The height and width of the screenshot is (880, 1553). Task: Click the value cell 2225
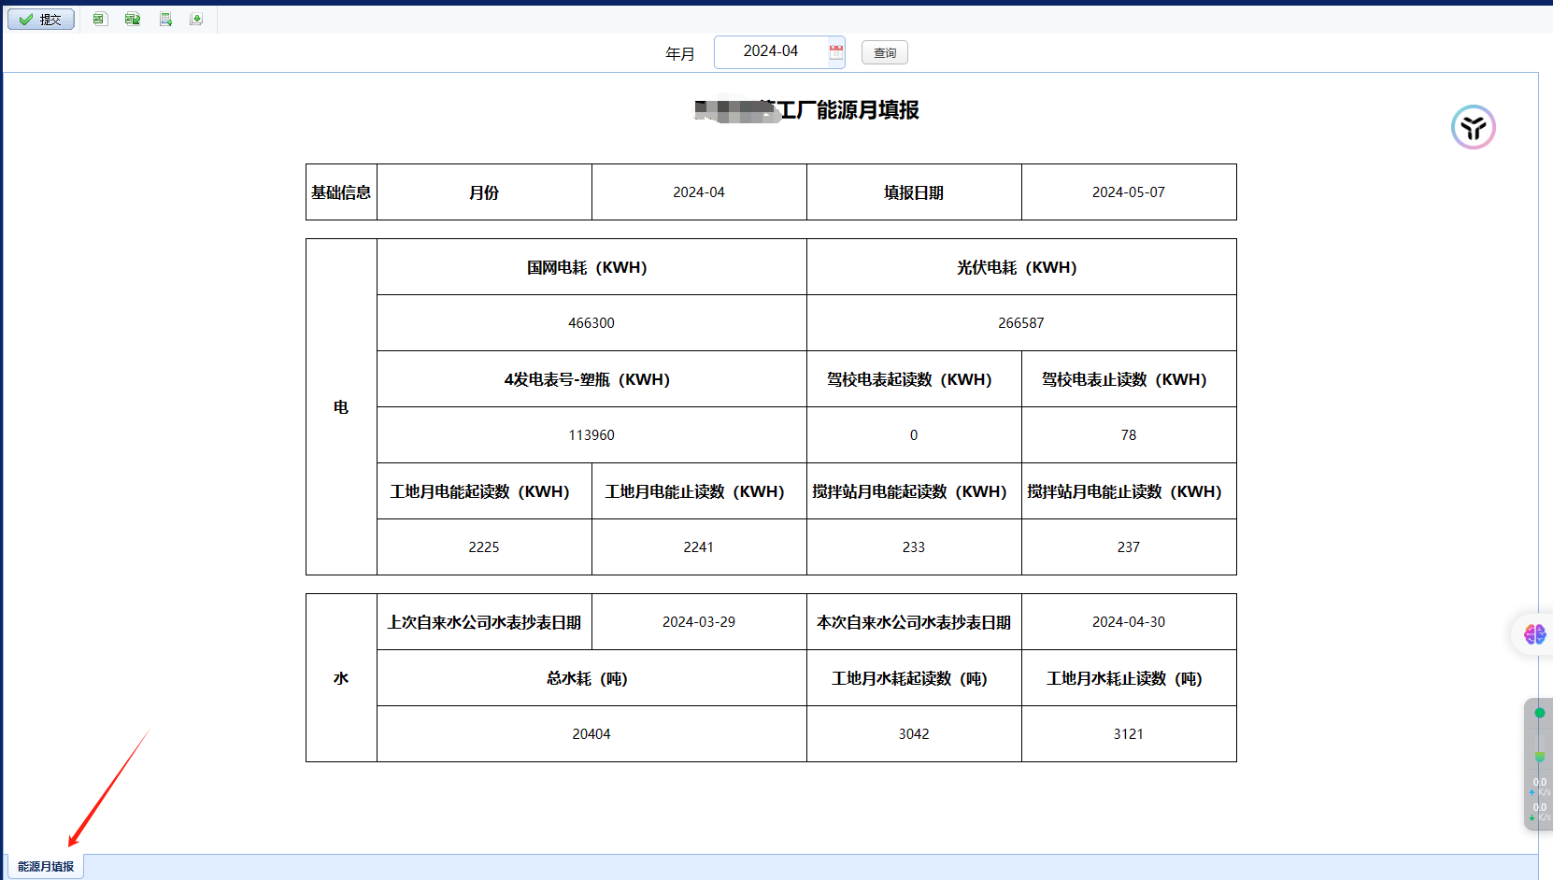(484, 547)
